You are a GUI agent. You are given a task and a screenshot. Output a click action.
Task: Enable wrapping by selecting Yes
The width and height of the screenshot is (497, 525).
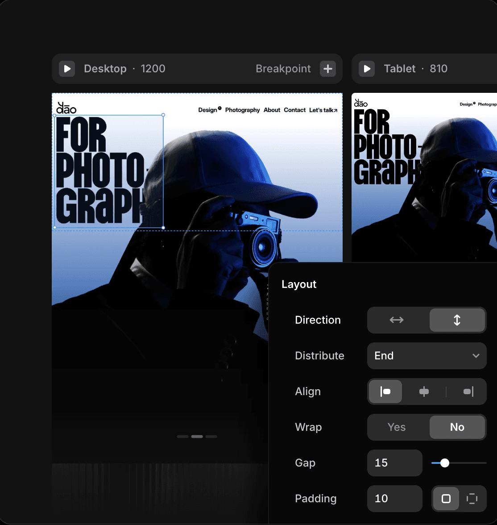click(x=396, y=427)
